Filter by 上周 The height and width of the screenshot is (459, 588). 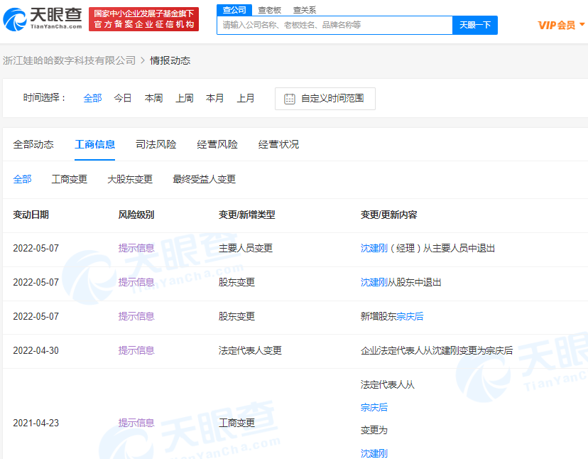pos(185,98)
